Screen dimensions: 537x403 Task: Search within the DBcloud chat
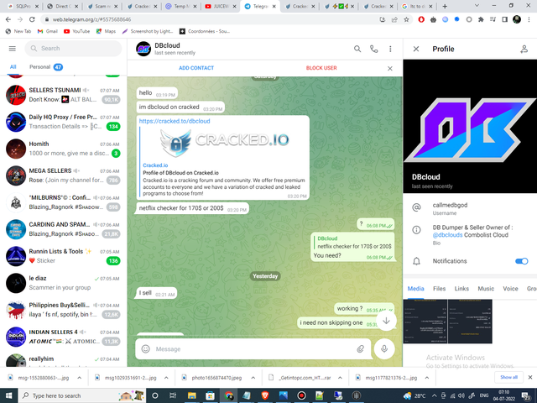tap(357, 49)
